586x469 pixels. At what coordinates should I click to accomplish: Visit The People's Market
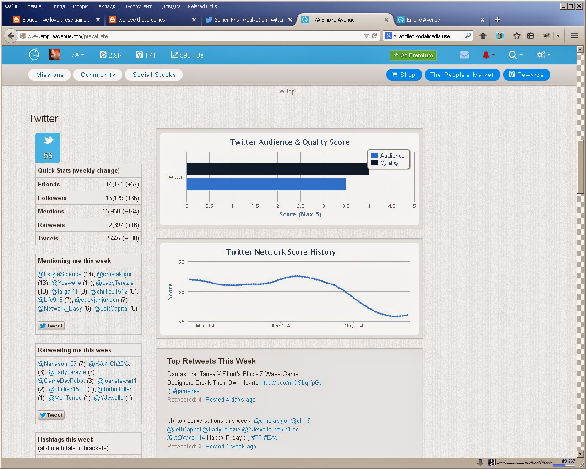462,75
